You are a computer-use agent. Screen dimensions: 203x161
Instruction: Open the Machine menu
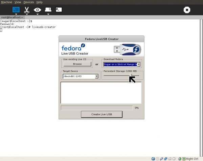tap(7, 2)
